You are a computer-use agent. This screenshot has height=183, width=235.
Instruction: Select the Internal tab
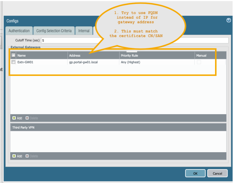pyautogui.click(x=84, y=31)
